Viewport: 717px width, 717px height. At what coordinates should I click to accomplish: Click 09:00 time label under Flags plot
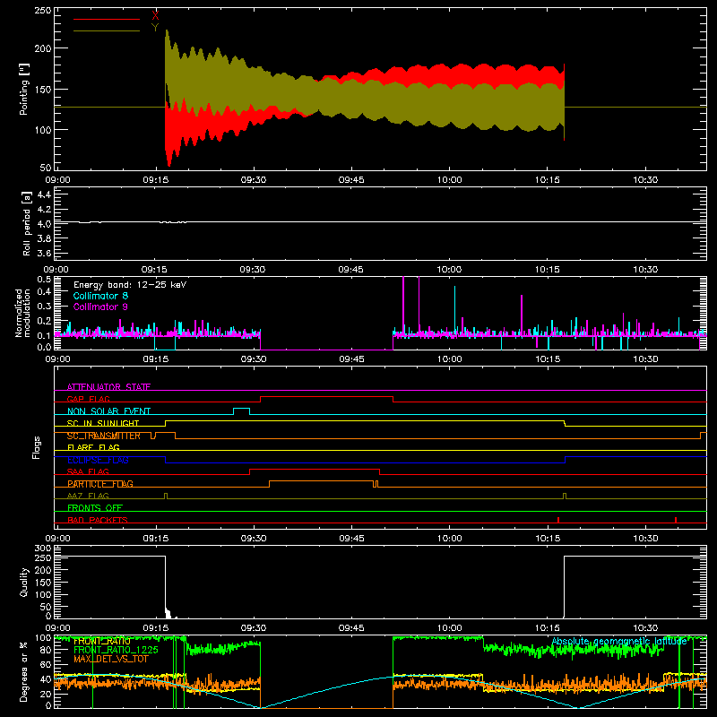(x=57, y=539)
